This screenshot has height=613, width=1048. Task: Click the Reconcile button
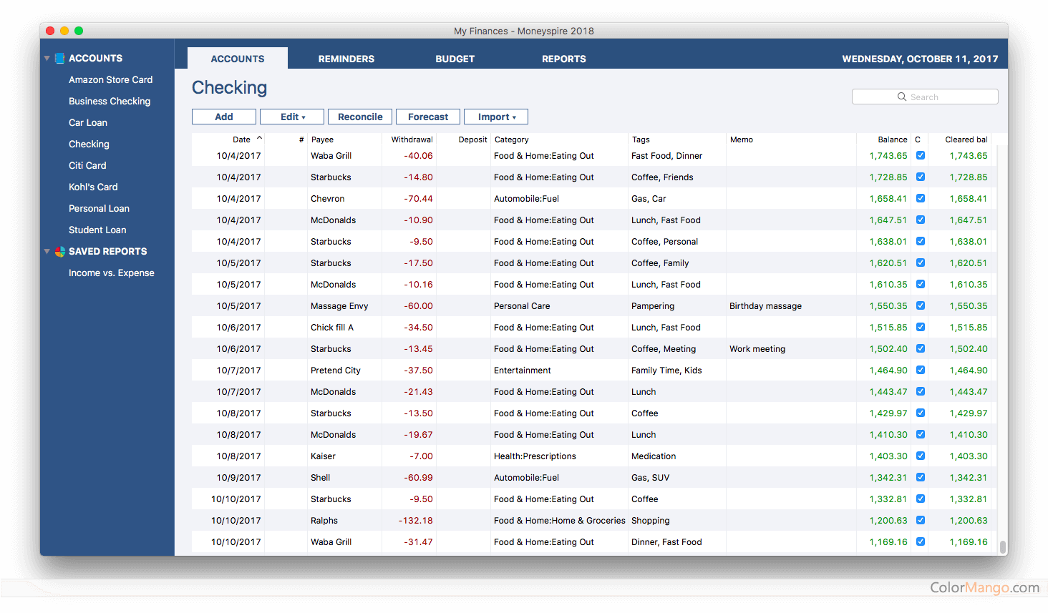tap(360, 117)
